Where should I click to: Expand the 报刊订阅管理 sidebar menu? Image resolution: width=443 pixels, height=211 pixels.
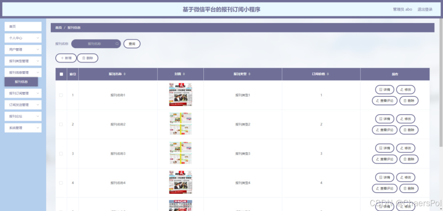23,93
